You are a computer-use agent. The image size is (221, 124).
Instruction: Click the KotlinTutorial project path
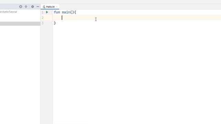pyautogui.click(x=8, y=12)
